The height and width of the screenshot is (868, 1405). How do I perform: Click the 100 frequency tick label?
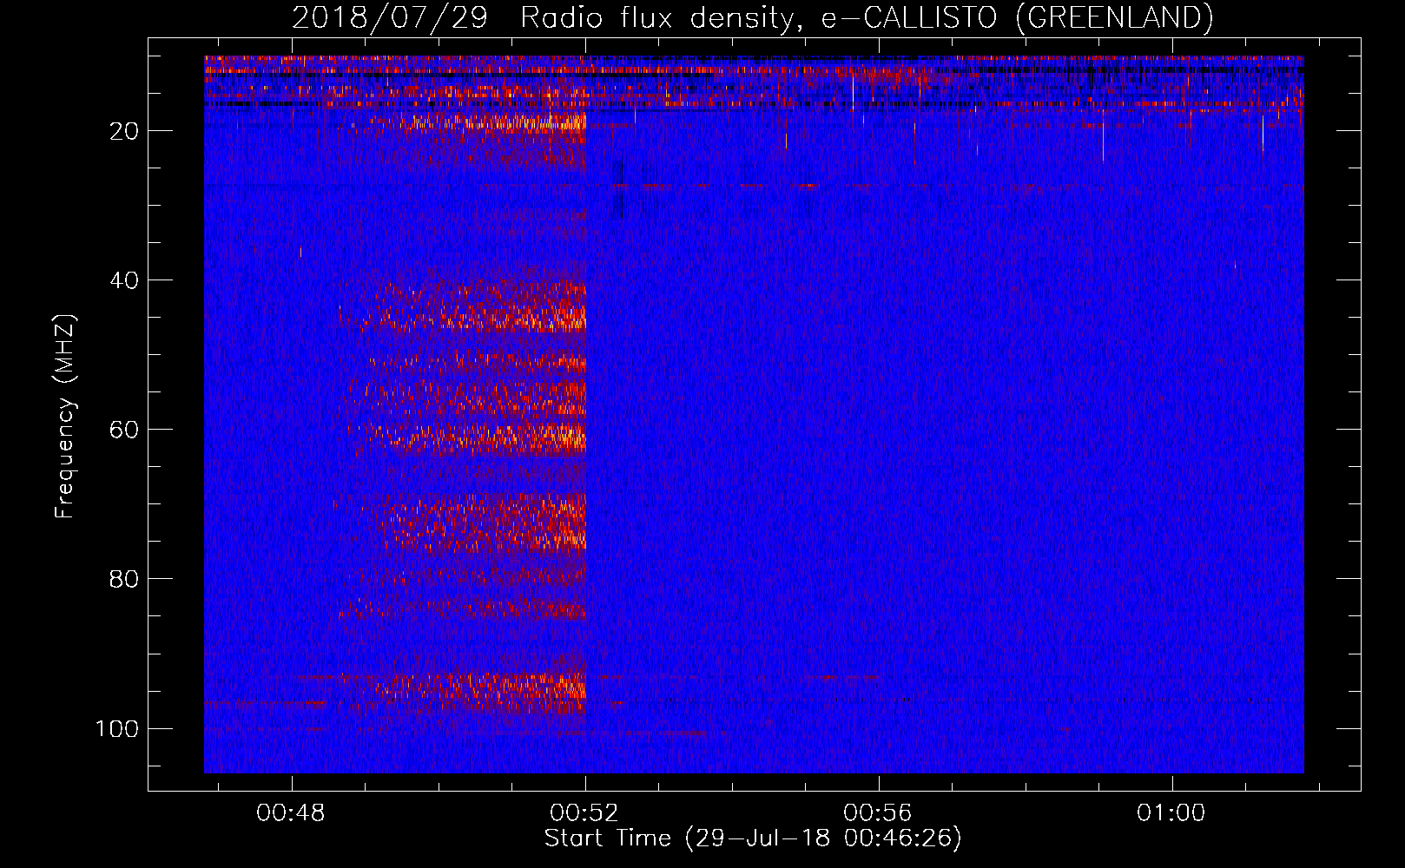(117, 728)
